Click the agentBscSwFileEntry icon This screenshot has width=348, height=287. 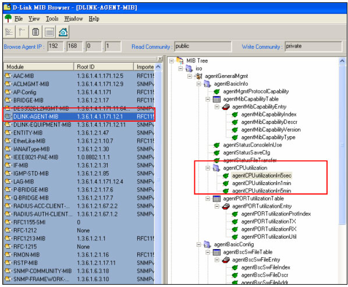click(226, 260)
